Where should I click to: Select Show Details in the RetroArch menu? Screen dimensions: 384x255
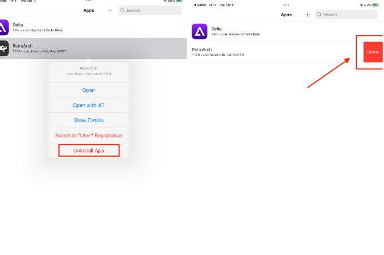[x=89, y=120]
